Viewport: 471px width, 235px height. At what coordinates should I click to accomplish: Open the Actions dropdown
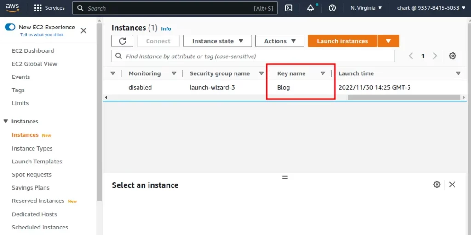click(x=280, y=41)
